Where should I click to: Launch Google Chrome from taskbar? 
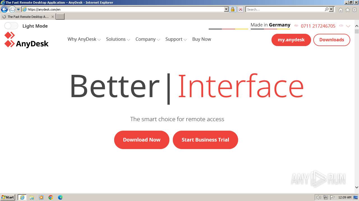pos(51,197)
